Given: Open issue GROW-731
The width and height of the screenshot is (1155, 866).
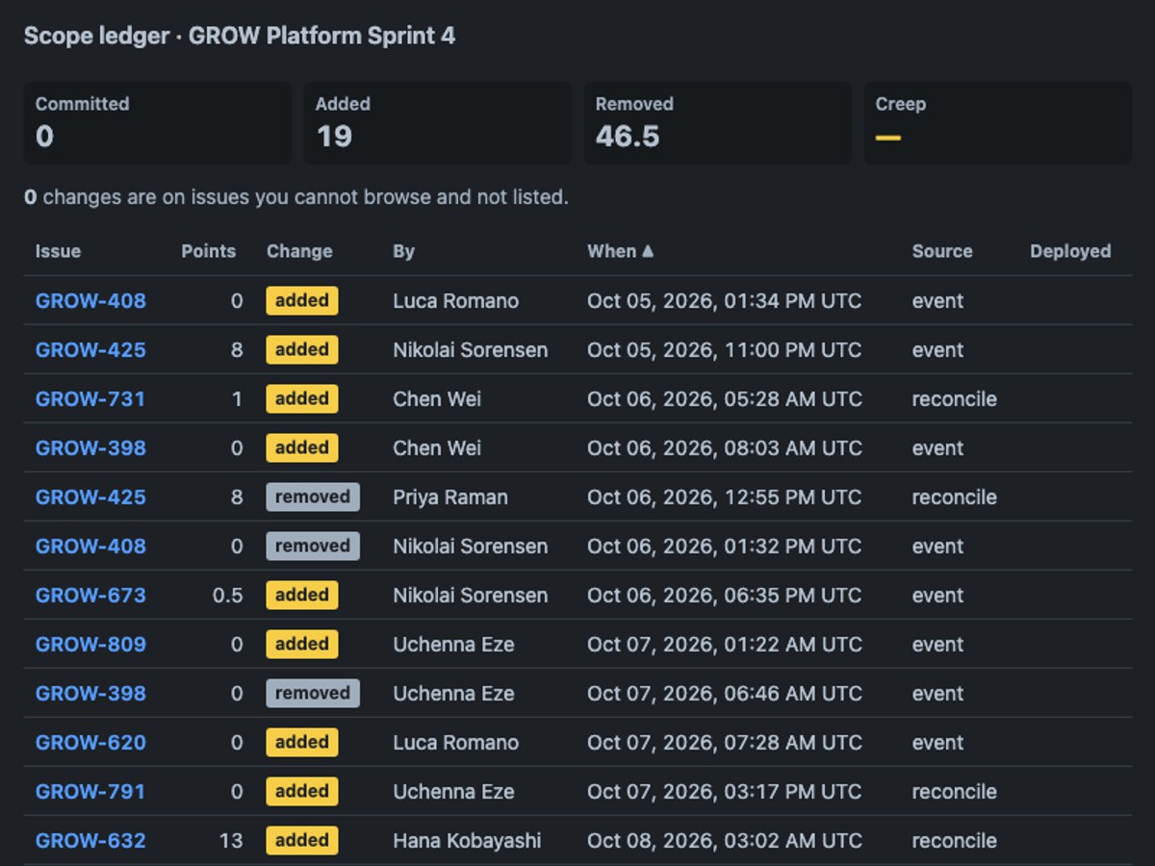Looking at the screenshot, I should 90,398.
